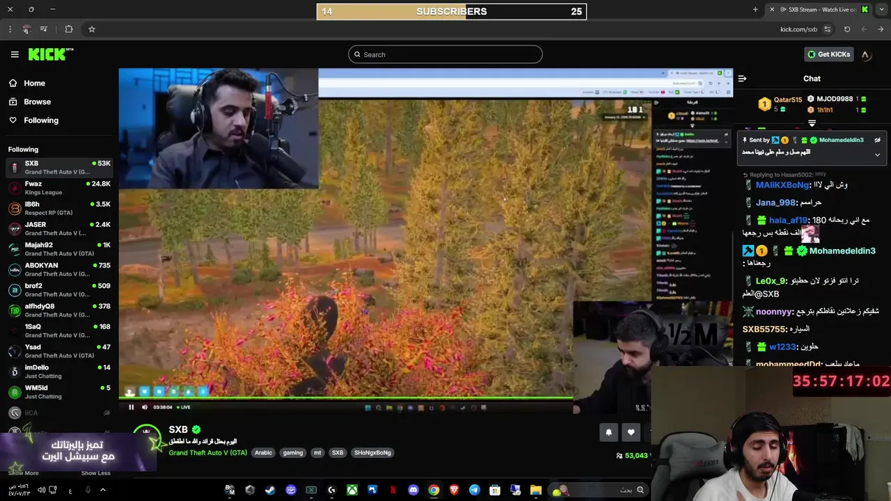Image resolution: width=891 pixels, height=501 pixels.
Task: Open Grand Theft Auto V (GTA) category link
Action: tap(207, 452)
